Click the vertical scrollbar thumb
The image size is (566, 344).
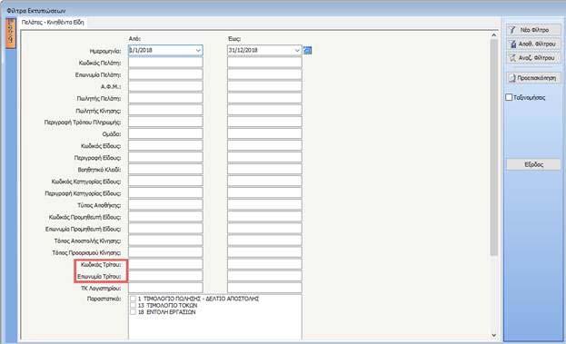click(x=494, y=148)
